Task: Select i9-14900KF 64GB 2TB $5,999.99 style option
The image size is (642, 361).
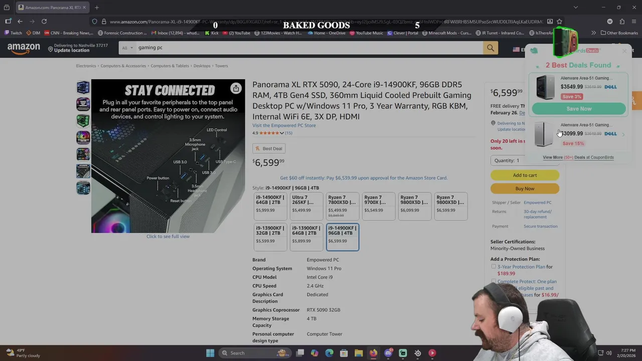Action: pyautogui.click(x=270, y=206)
